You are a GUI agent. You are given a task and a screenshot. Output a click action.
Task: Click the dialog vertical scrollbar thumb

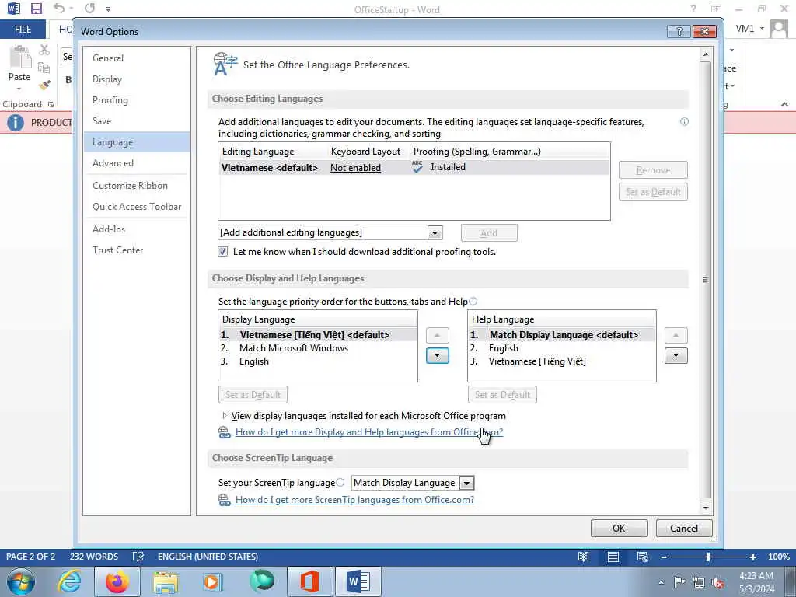(x=705, y=279)
